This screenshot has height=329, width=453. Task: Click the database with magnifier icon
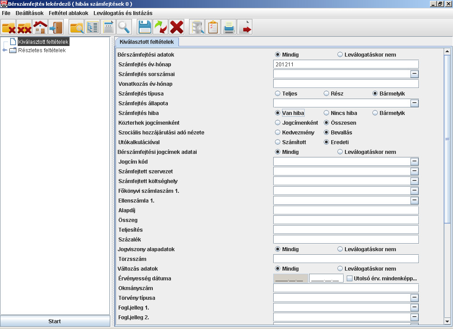point(197,27)
